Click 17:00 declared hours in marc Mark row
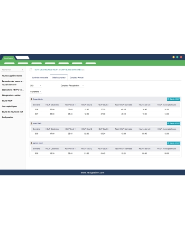This screenshot has height=230, width=185. 52,134
